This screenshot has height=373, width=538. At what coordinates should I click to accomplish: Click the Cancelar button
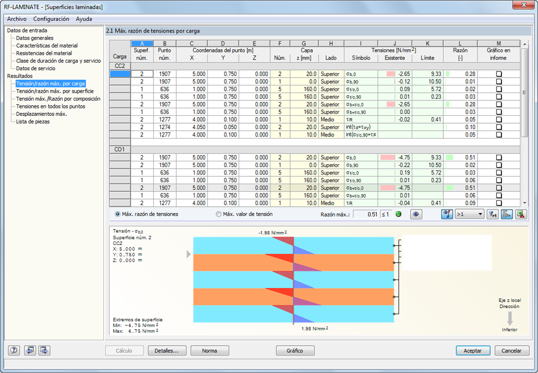[x=511, y=351]
